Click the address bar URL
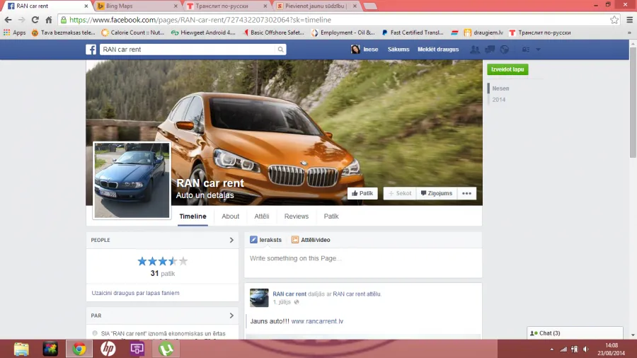 [x=200, y=20]
